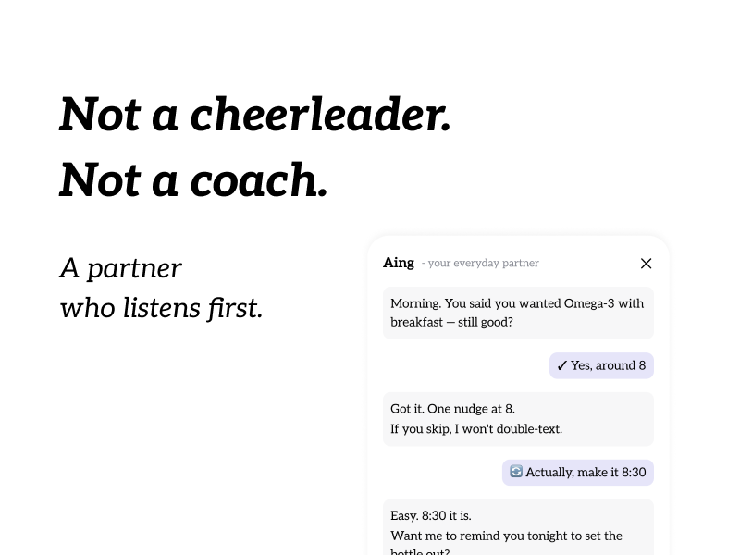Click the "Not a cheerleader." headline
740x555 pixels.
pyautogui.click(x=255, y=115)
